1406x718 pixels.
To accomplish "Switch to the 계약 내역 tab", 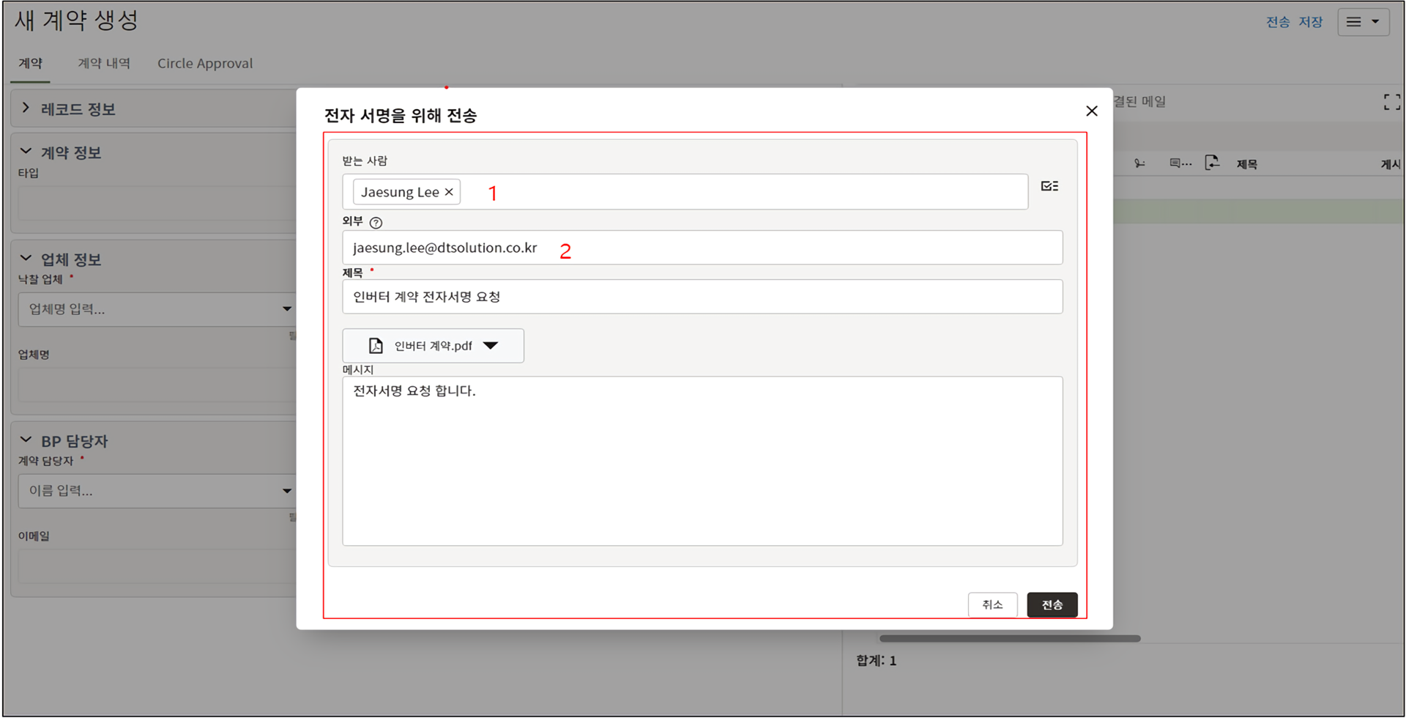I will pos(104,64).
